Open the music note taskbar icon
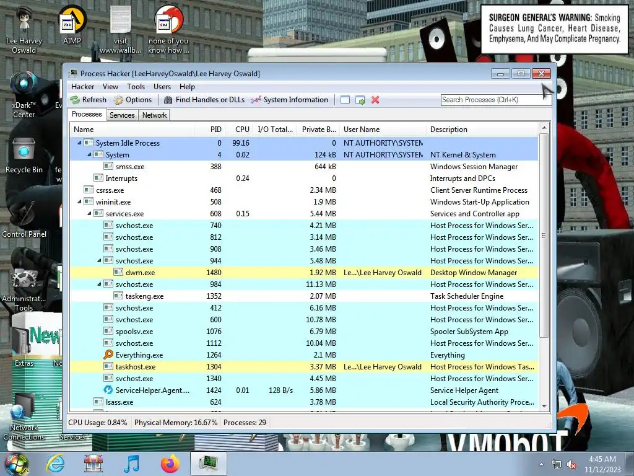The image size is (634, 476). 131,464
